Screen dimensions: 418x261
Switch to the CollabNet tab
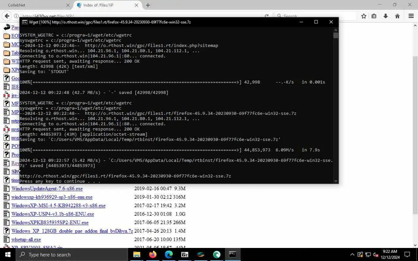click(x=36, y=5)
